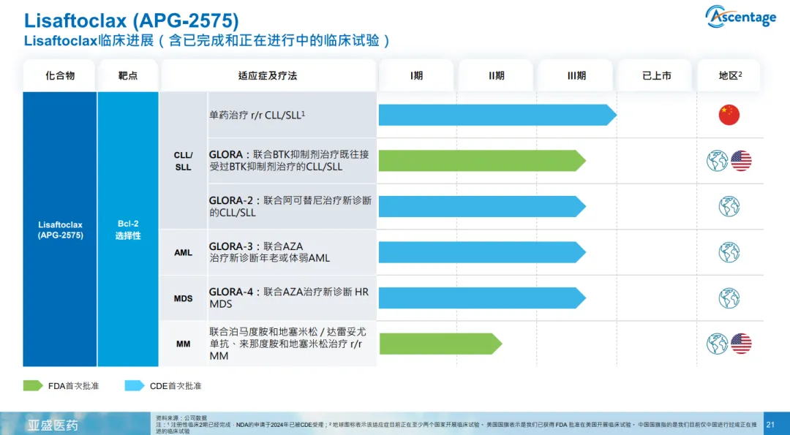Image resolution: width=790 pixels, height=435 pixels.
Task: Click the FDA首次批准 legend label
Action: pos(74,386)
